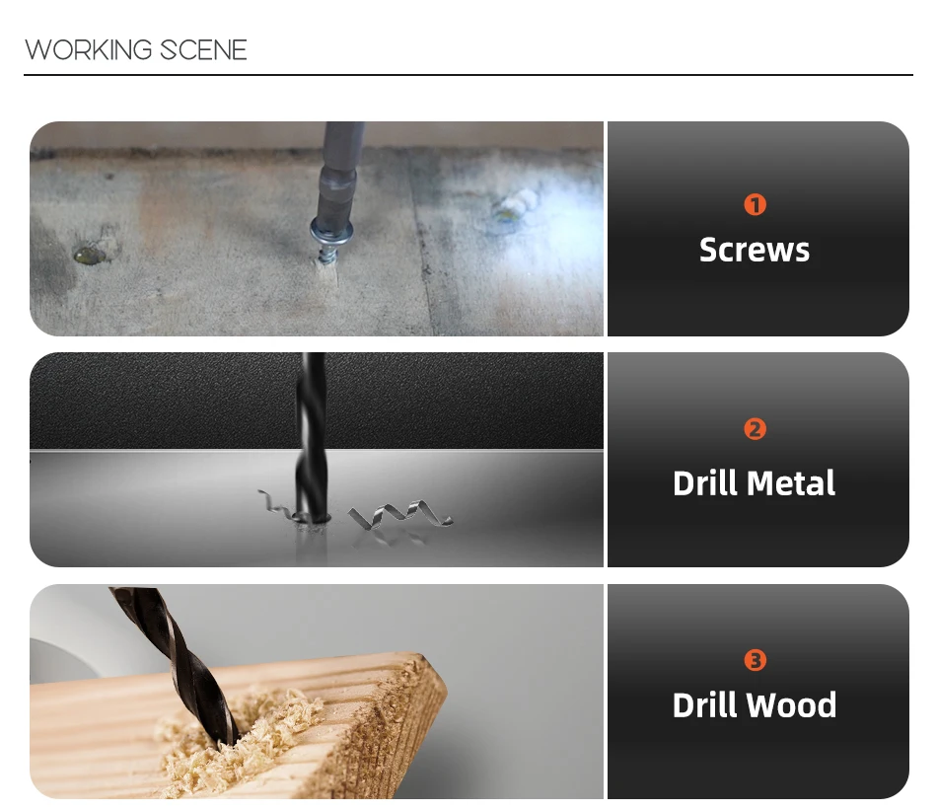Click the metal shavings beside the drill bit
Image resolution: width=937 pixels, height=811 pixels.
coord(401,515)
